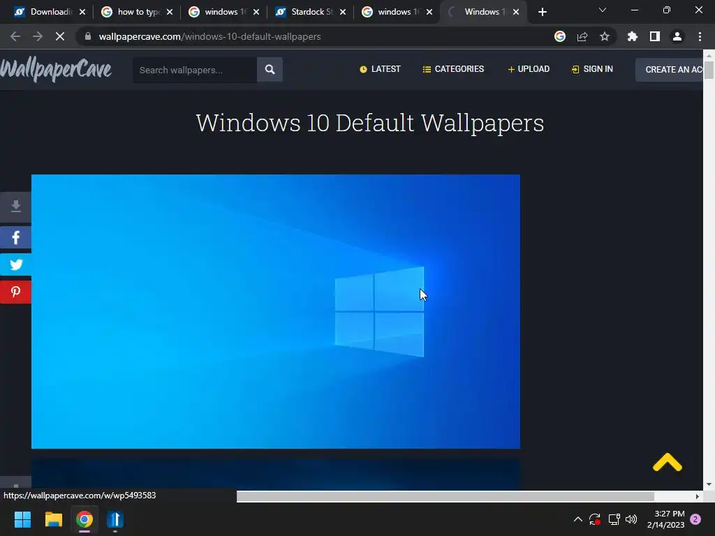715x536 pixels.
Task: Share on Twitter sidebar icon
Action: (15, 265)
